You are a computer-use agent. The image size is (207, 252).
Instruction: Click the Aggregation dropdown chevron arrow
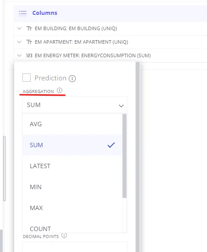pyautogui.click(x=121, y=106)
